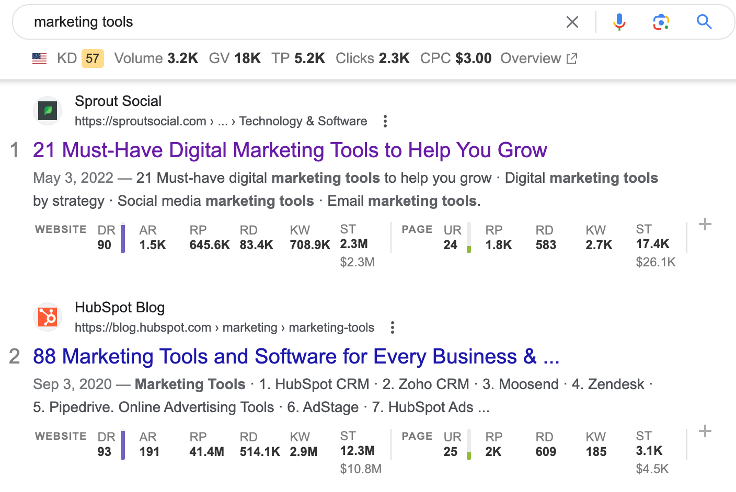The height and width of the screenshot is (492, 736).
Task: Expand the plus icon beside HubSpot metrics
Action: coord(705,431)
